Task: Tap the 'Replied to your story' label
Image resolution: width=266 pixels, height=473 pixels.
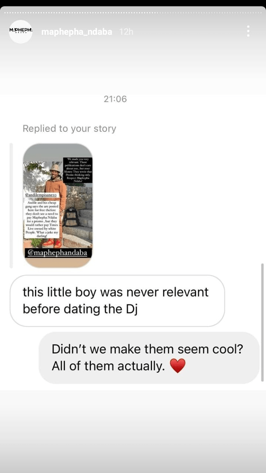Action: pos(69,128)
